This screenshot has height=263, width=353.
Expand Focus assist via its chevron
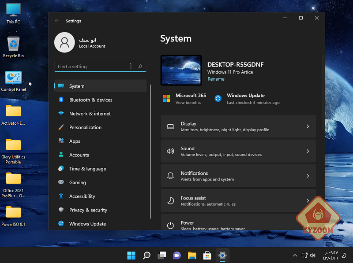pos(308,200)
